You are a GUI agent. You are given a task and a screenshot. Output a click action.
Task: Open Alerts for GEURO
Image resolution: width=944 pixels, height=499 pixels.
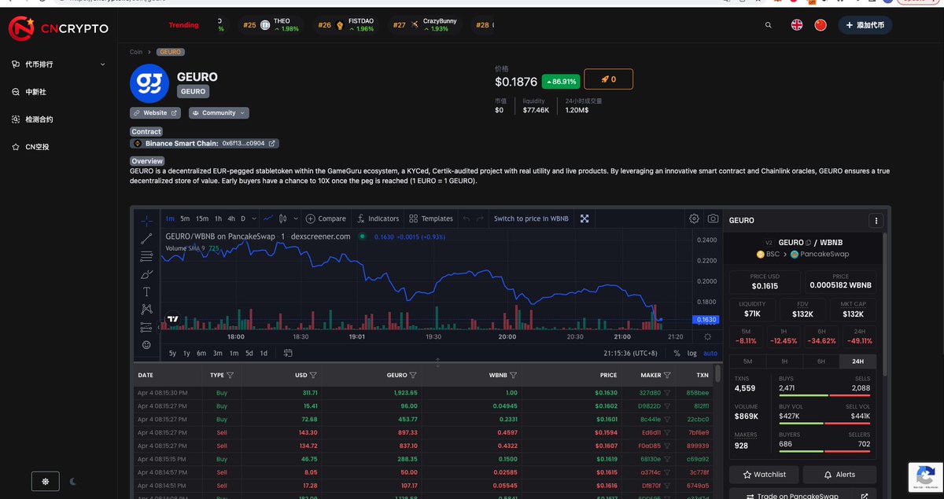tap(839, 475)
